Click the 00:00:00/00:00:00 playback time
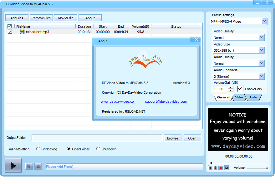 pyautogui.click(x=239, y=156)
